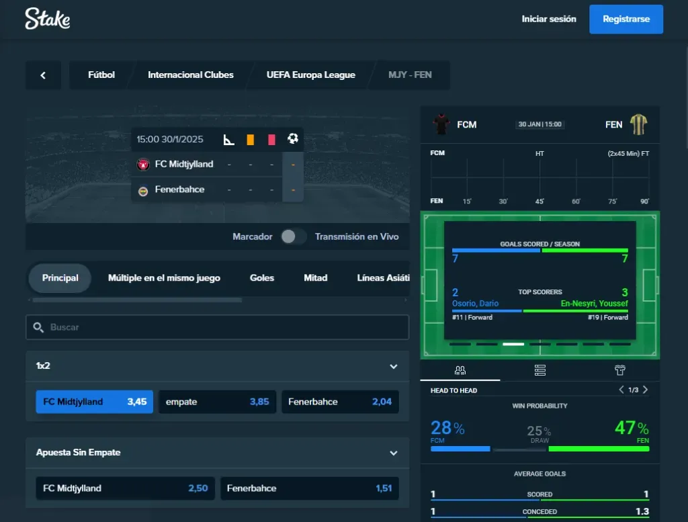Screen dimensions: 688x522
Task: Click the Registrarse button
Action: [x=626, y=19]
